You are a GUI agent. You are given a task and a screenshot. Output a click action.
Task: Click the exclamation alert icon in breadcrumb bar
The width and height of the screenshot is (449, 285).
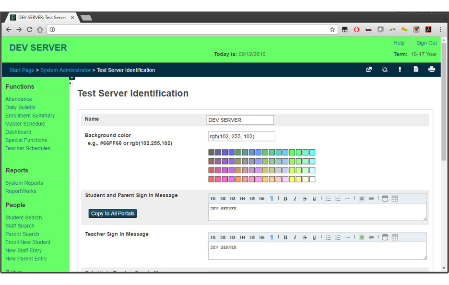click(400, 70)
